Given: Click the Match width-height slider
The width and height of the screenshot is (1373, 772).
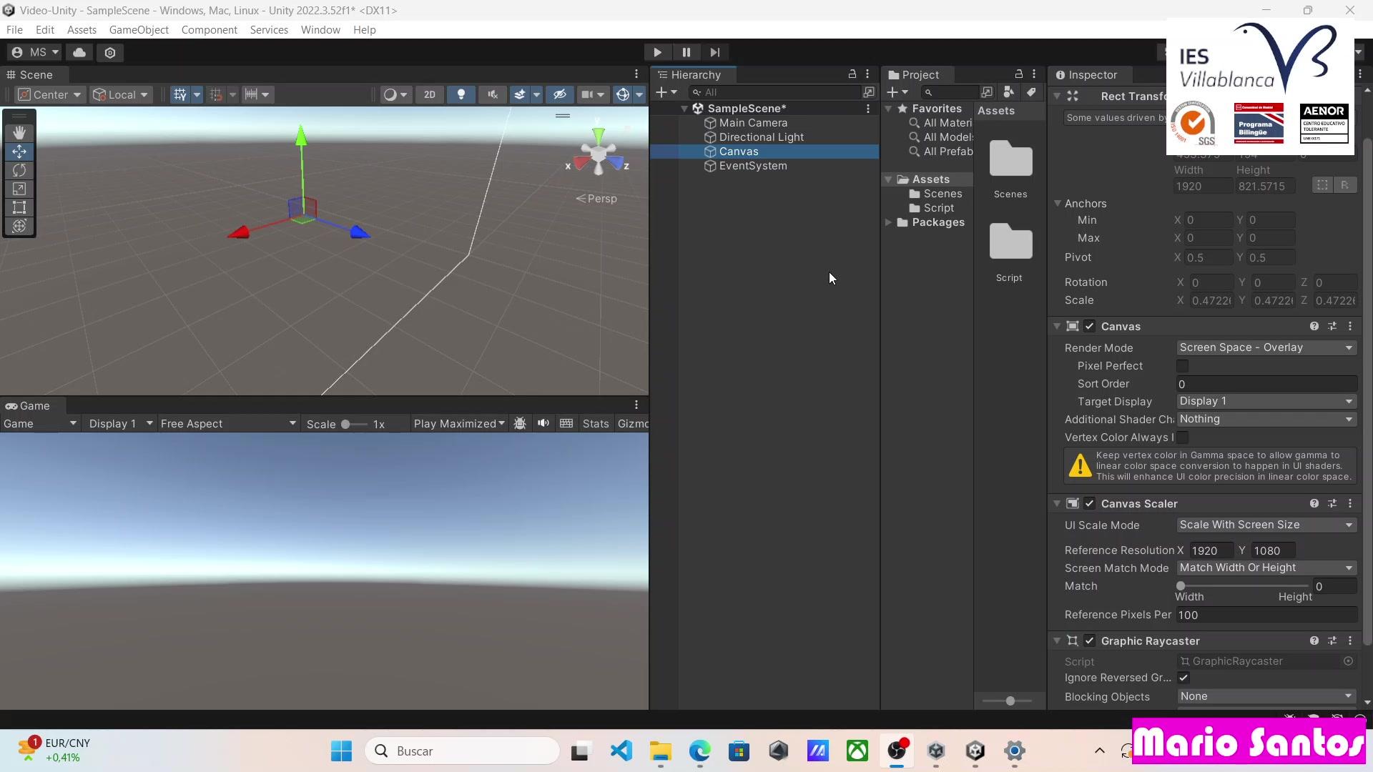Looking at the screenshot, I should point(1244,586).
